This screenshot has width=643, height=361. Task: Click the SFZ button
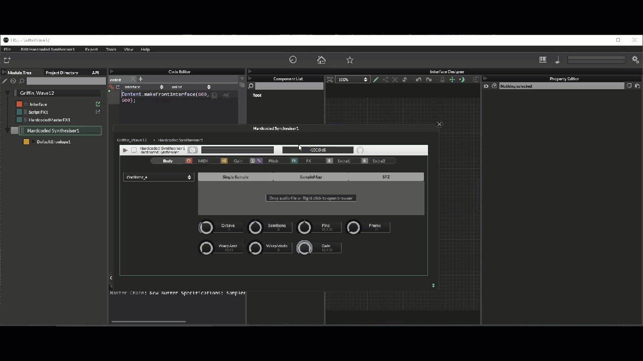pos(386,177)
